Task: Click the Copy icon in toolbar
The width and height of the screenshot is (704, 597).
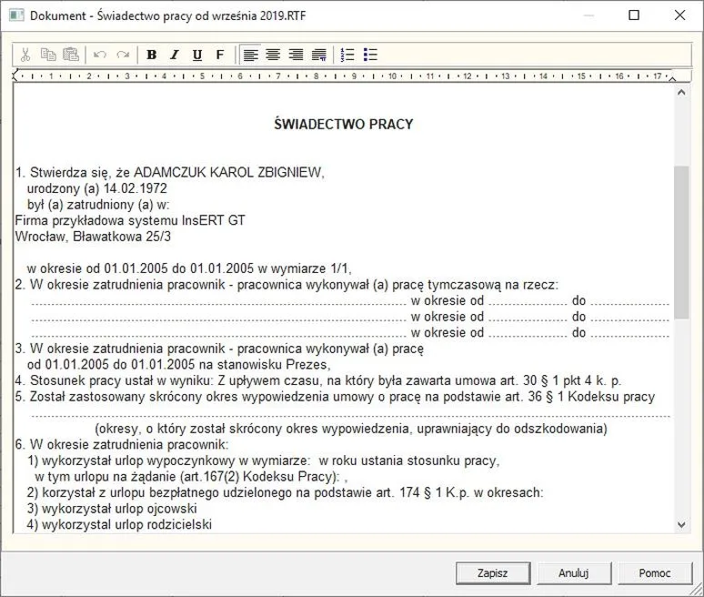Action: [48, 55]
